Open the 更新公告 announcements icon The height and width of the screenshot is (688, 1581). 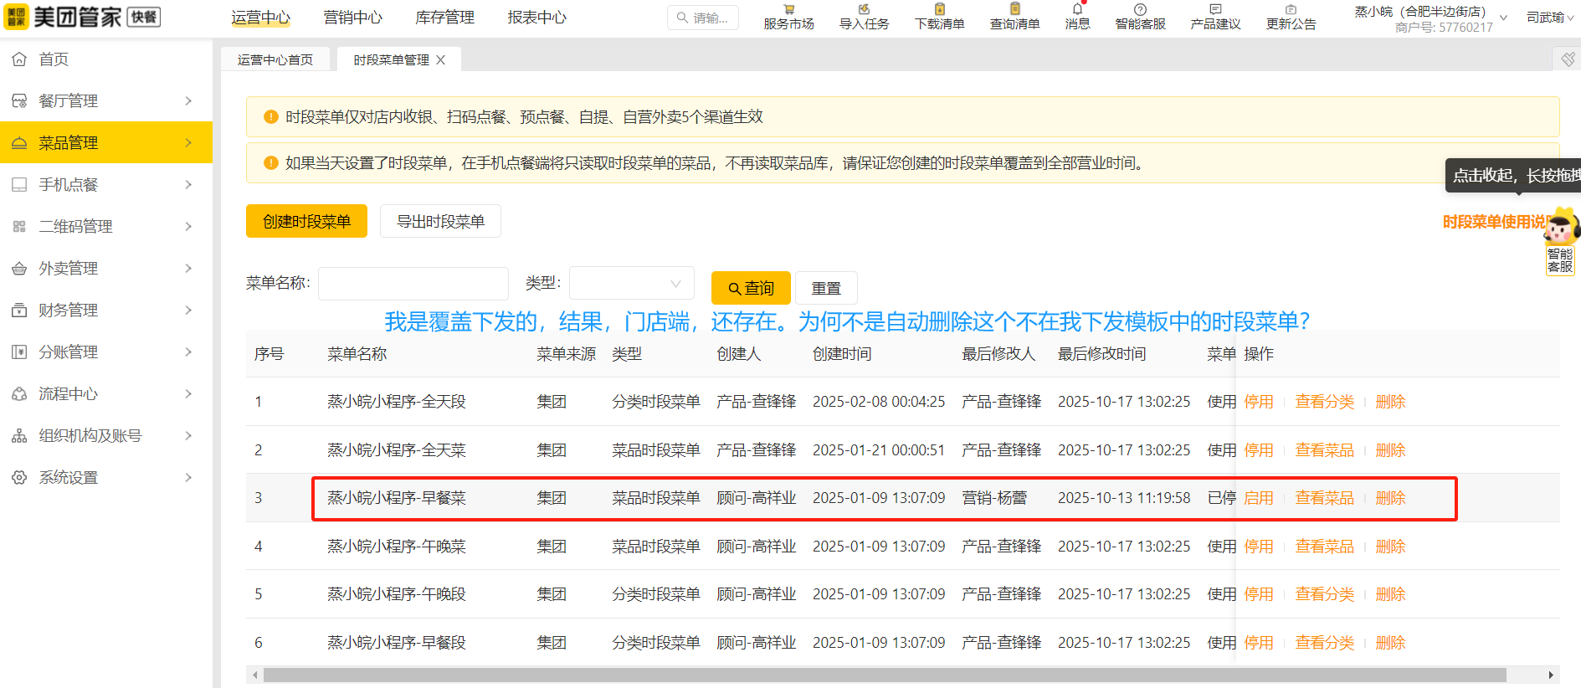pos(1291,10)
